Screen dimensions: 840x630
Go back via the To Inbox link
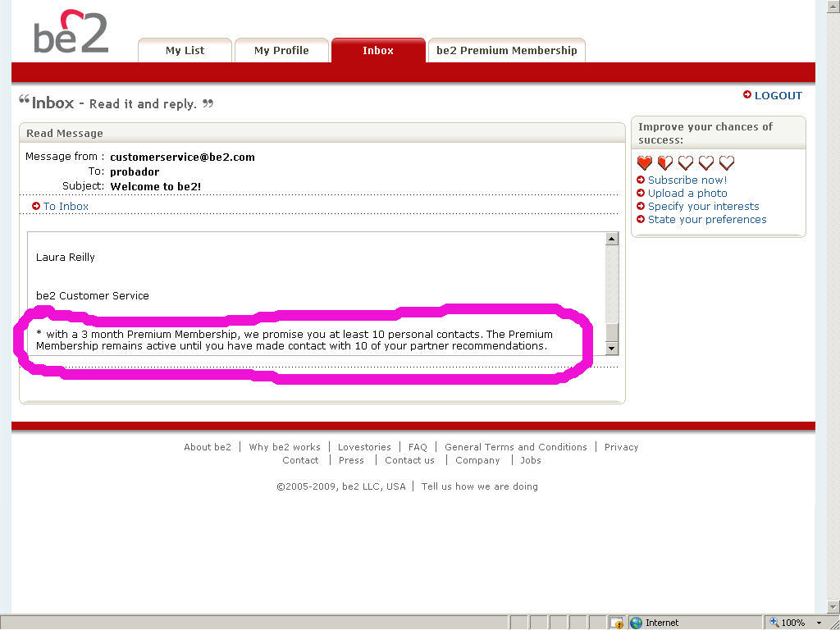point(66,206)
